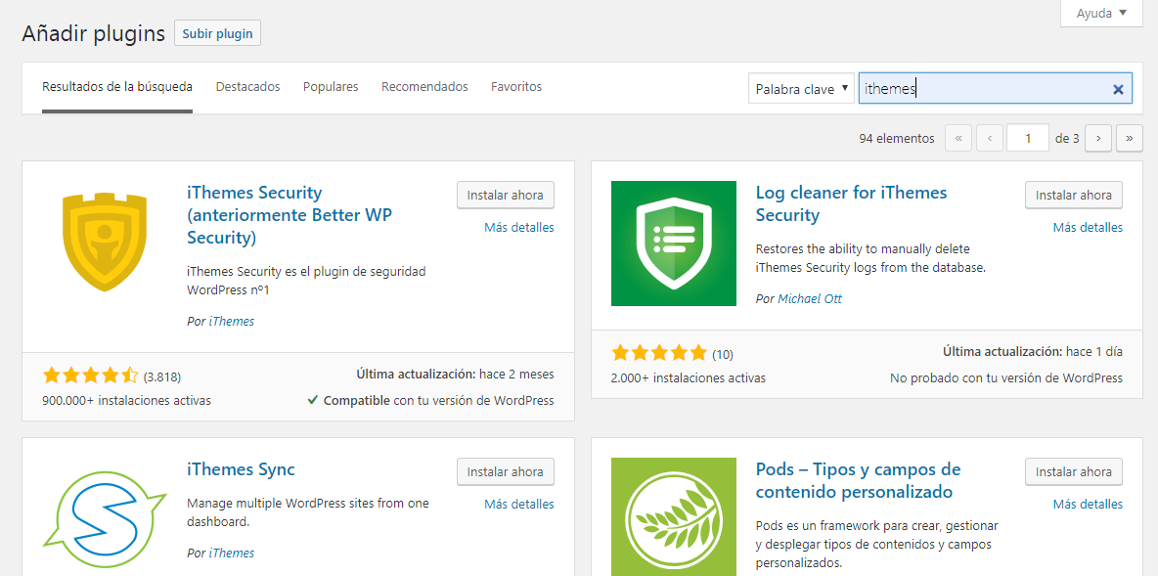Open the Favoritos tab
This screenshot has height=576, width=1158.
pos(516,87)
